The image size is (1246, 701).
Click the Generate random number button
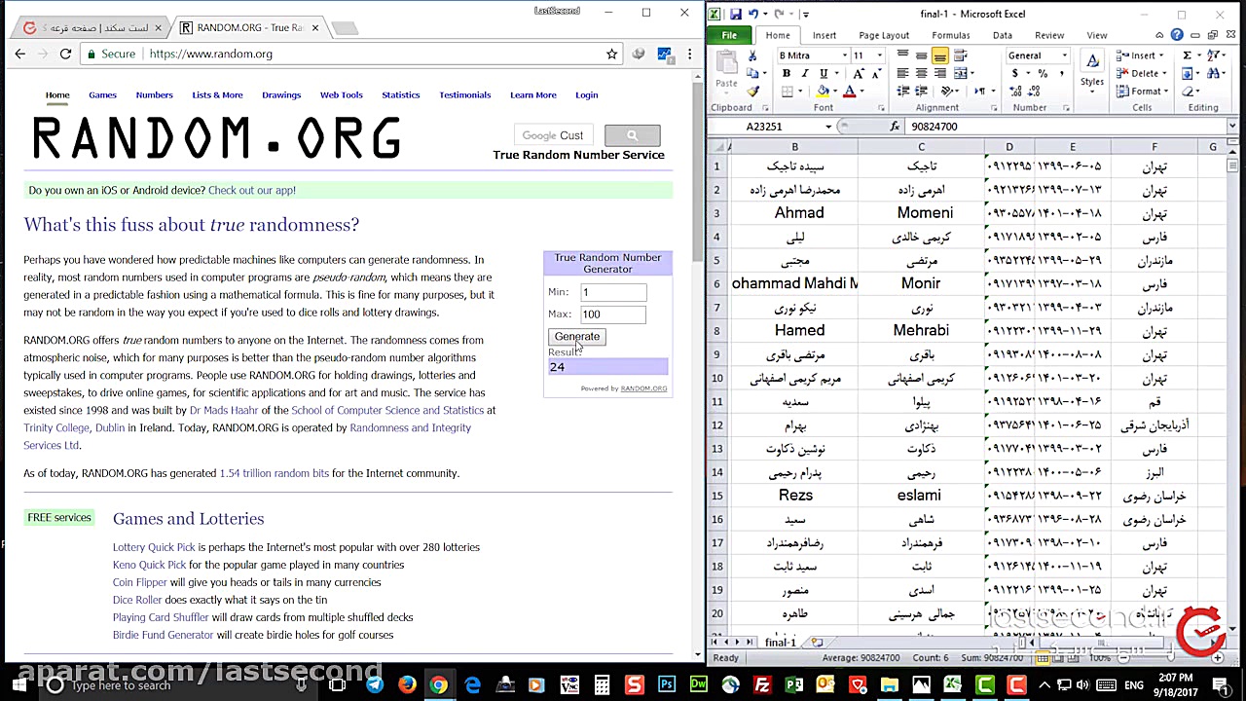tap(577, 336)
